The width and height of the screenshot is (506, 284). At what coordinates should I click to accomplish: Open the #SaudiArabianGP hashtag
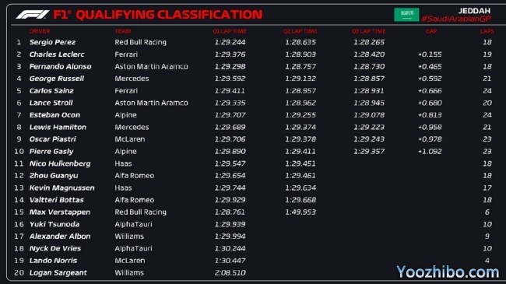(456, 19)
